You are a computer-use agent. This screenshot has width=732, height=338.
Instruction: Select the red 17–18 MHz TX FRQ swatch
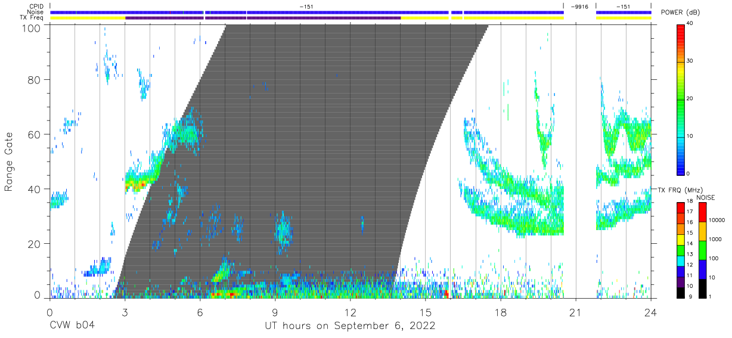click(x=680, y=207)
